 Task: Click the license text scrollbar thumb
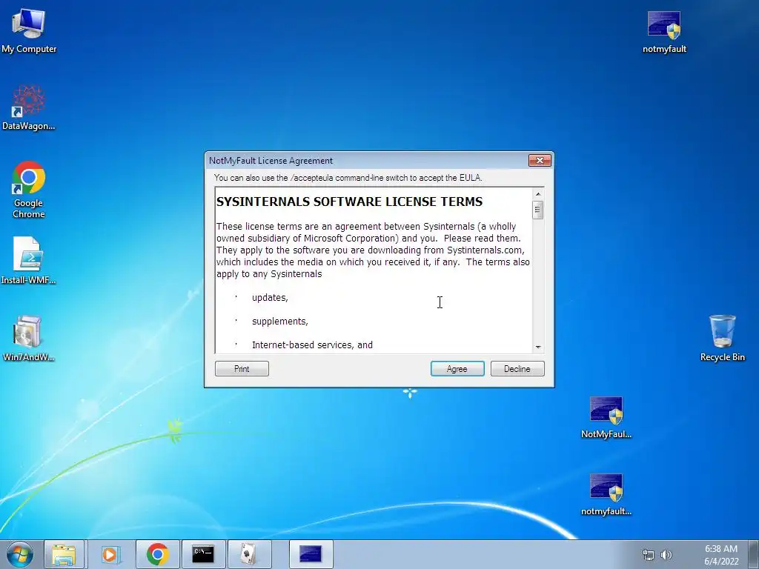(538, 210)
